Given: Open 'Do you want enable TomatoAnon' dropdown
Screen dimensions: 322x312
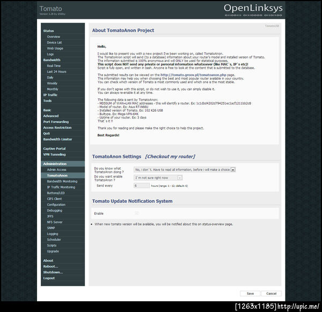Looking at the screenshot, I should [x=158, y=178].
